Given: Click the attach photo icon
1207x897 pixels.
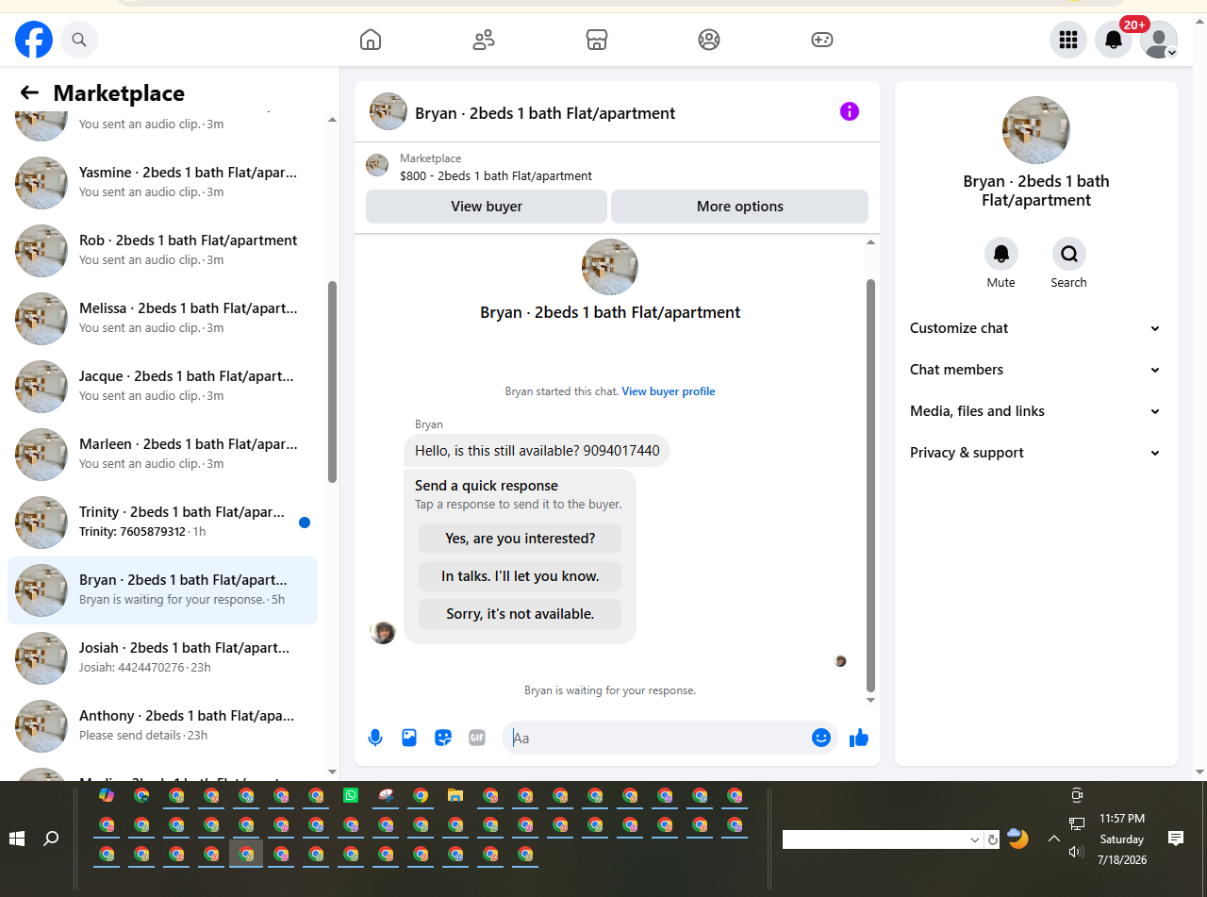Looking at the screenshot, I should coord(409,738).
